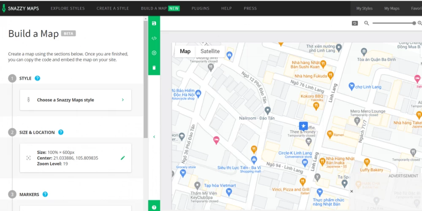
Task: Open the embed code icon
Action: click(x=154, y=38)
